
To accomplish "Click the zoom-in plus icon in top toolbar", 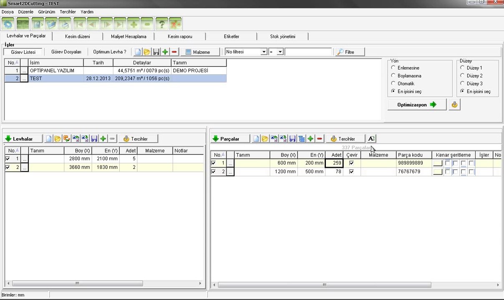I will click(x=133, y=24).
